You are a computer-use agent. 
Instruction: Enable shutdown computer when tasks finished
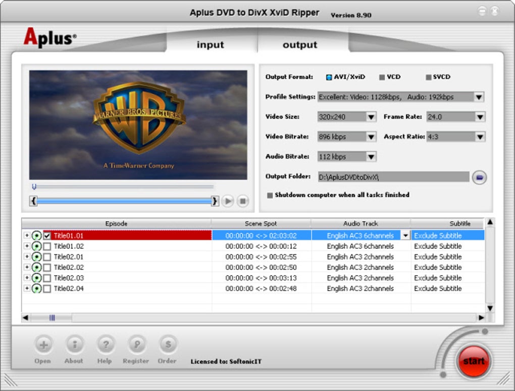[x=270, y=195]
